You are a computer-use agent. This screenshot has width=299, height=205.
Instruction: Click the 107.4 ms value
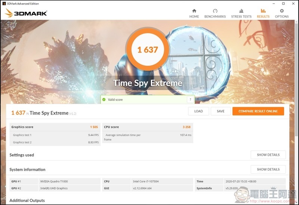186,135
